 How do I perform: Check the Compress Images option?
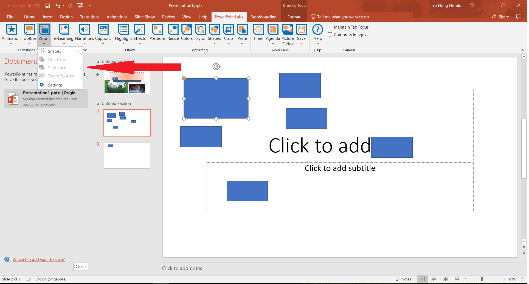[330, 35]
